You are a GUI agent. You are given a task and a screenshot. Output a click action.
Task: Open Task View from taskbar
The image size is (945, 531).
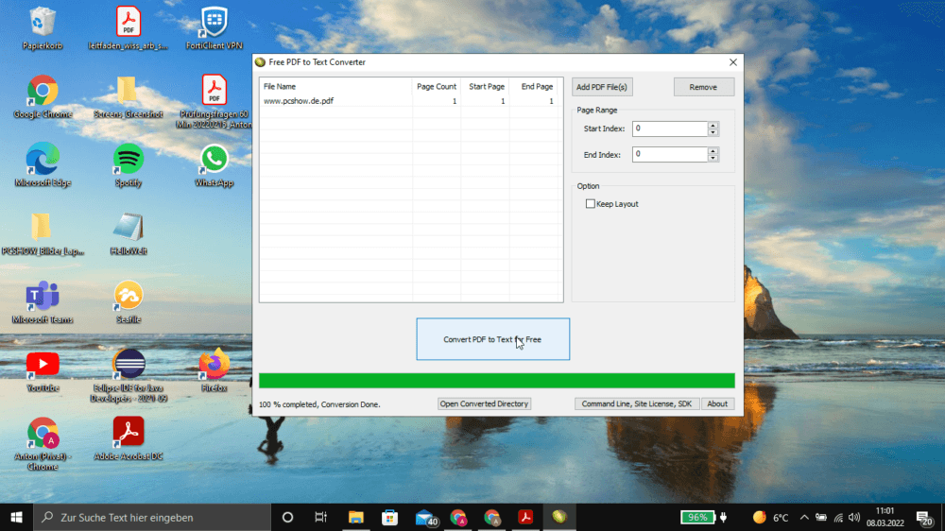click(320, 517)
